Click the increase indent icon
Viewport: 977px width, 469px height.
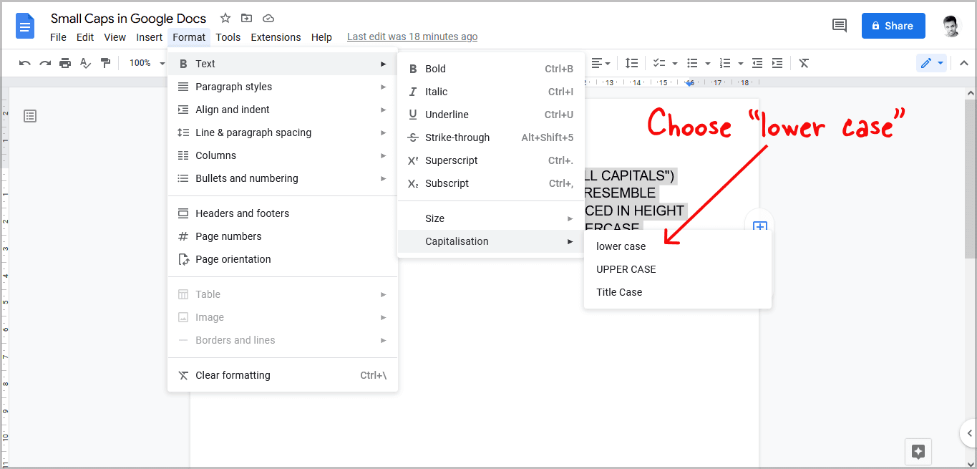point(777,63)
